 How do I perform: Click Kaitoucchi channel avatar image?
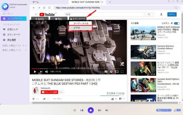point(36,90)
